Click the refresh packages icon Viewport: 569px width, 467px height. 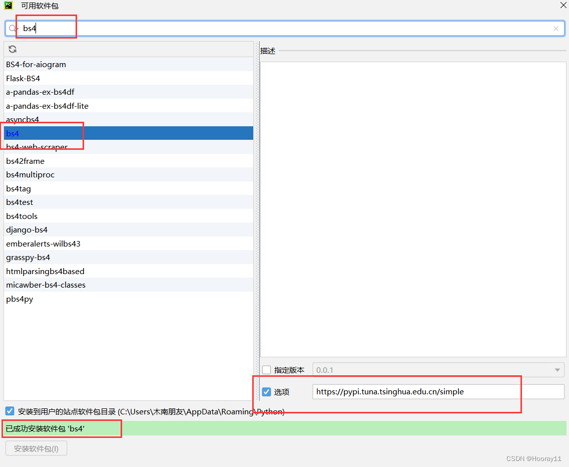tap(12, 49)
